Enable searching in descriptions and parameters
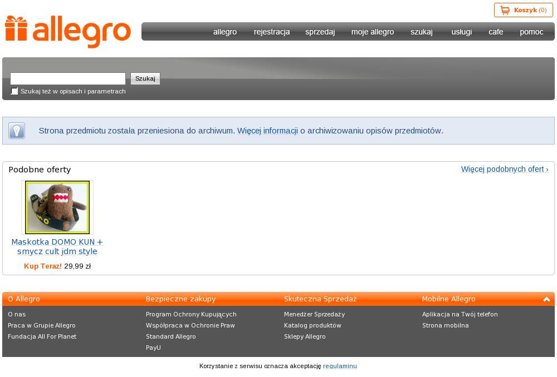This screenshot has height=377, width=557. (x=14, y=91)
